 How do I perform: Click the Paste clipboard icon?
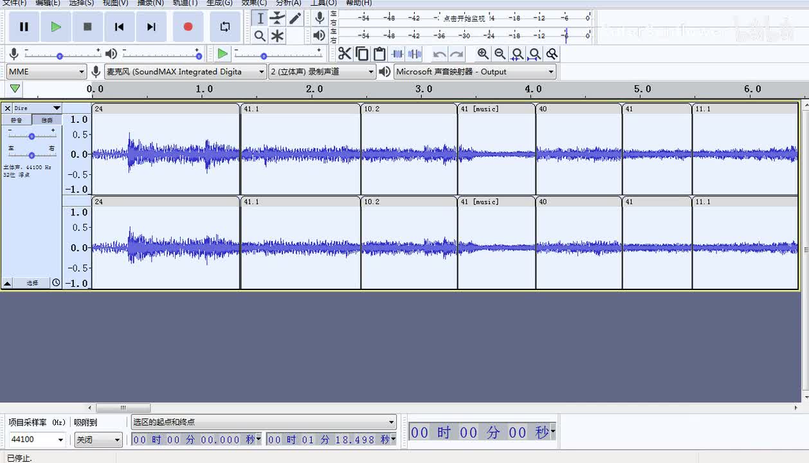pyautogui.click(x=379, y=54)
